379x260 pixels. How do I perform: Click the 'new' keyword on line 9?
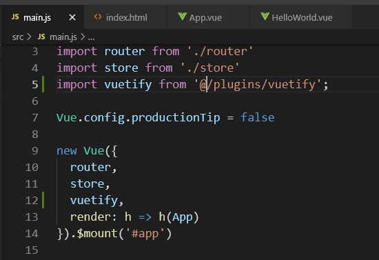tap(66, 151)
